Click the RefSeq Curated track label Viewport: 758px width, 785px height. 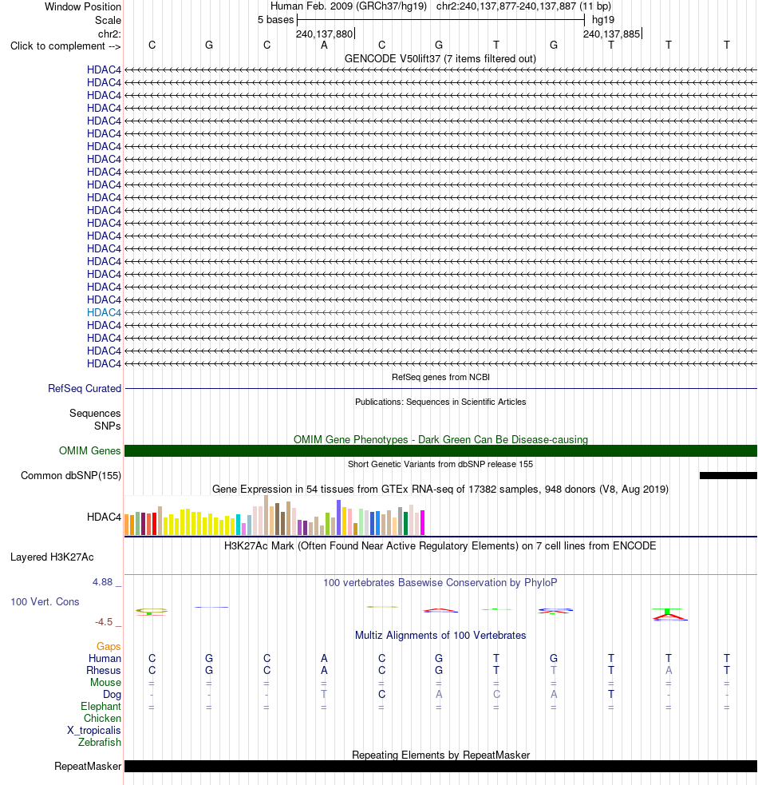(x=85, y=388)
